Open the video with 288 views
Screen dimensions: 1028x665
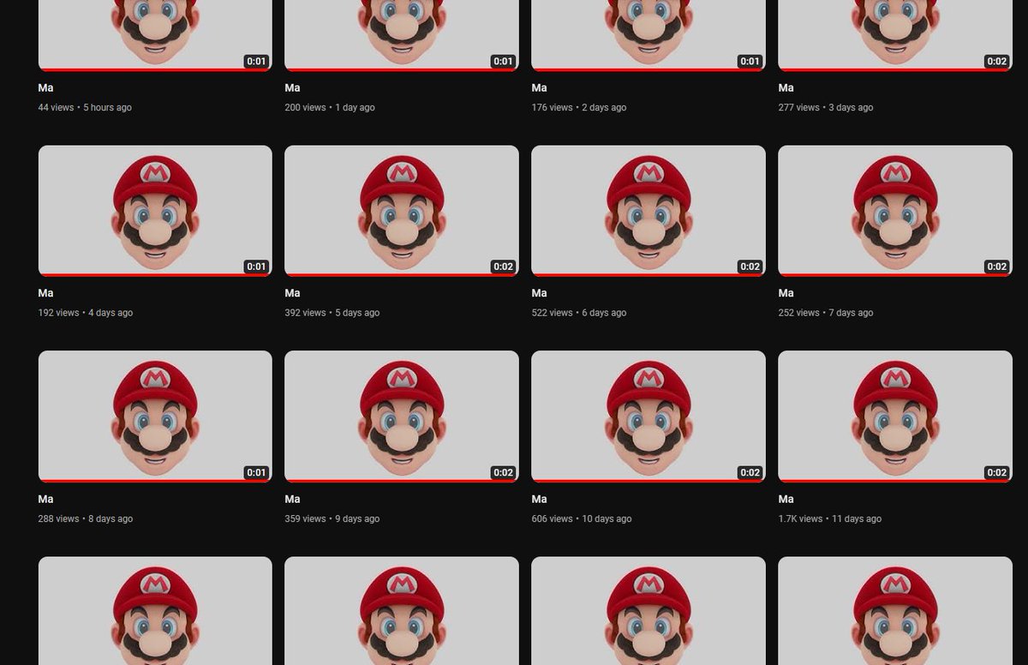154,416
